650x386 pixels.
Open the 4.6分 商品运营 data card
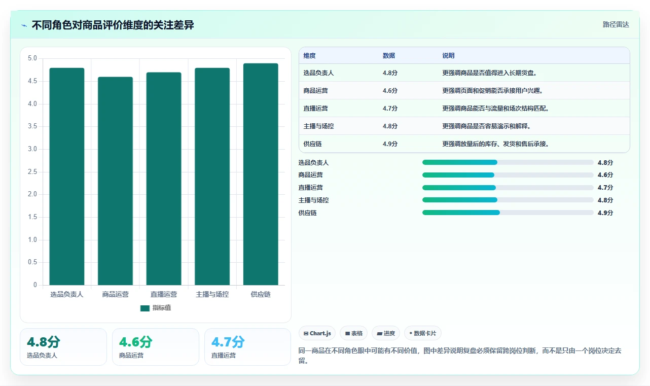click(156, 347)
